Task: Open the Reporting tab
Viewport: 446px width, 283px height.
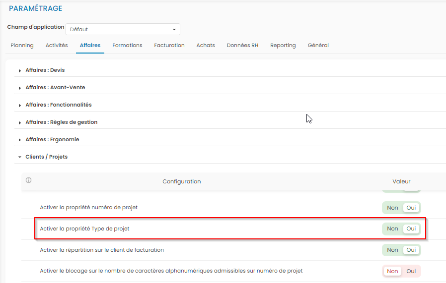Action: 283,46
